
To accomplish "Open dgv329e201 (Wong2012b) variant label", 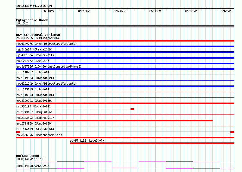I will click(x=34, y=101).
